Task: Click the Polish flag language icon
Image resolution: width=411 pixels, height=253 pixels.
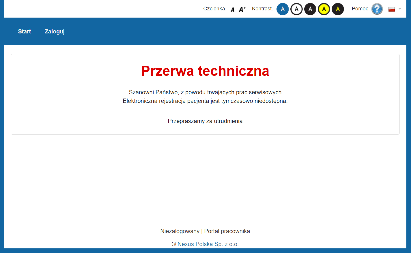Action: 392,9
